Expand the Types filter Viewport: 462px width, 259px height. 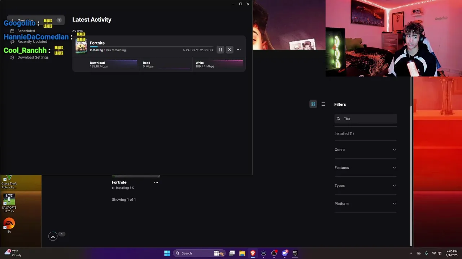click(366, 186)
